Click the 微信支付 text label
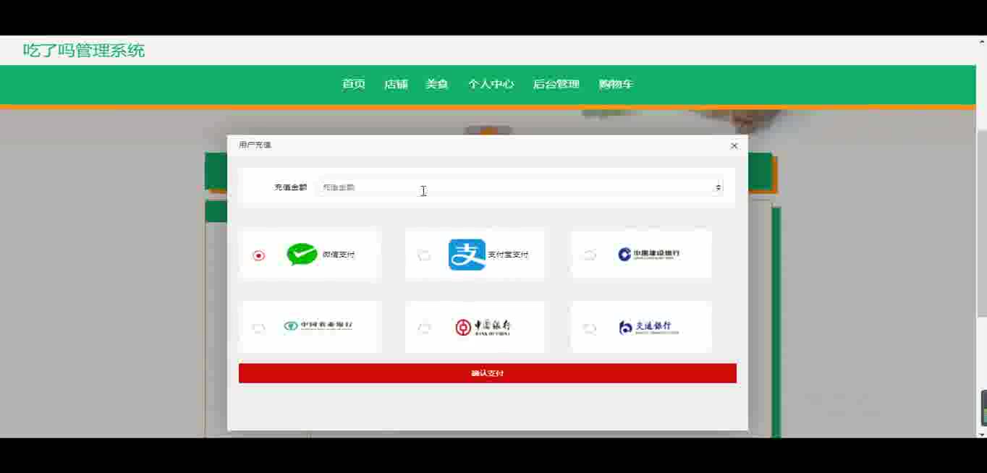The height and width of the screenshot is (473, 987). pyautogui.click(x=339, y=255)
